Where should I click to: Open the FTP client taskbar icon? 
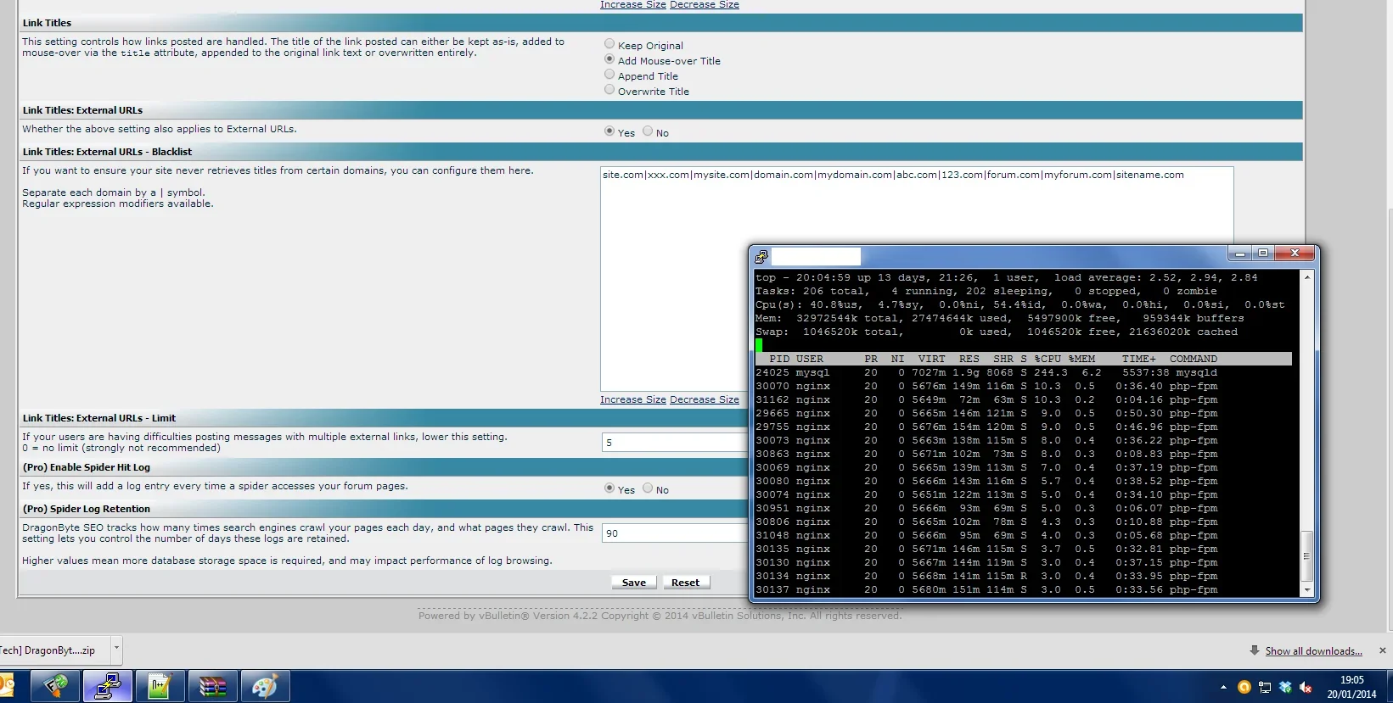point(55,686)
